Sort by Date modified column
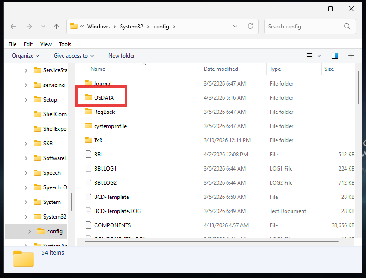 coord(221,69)
